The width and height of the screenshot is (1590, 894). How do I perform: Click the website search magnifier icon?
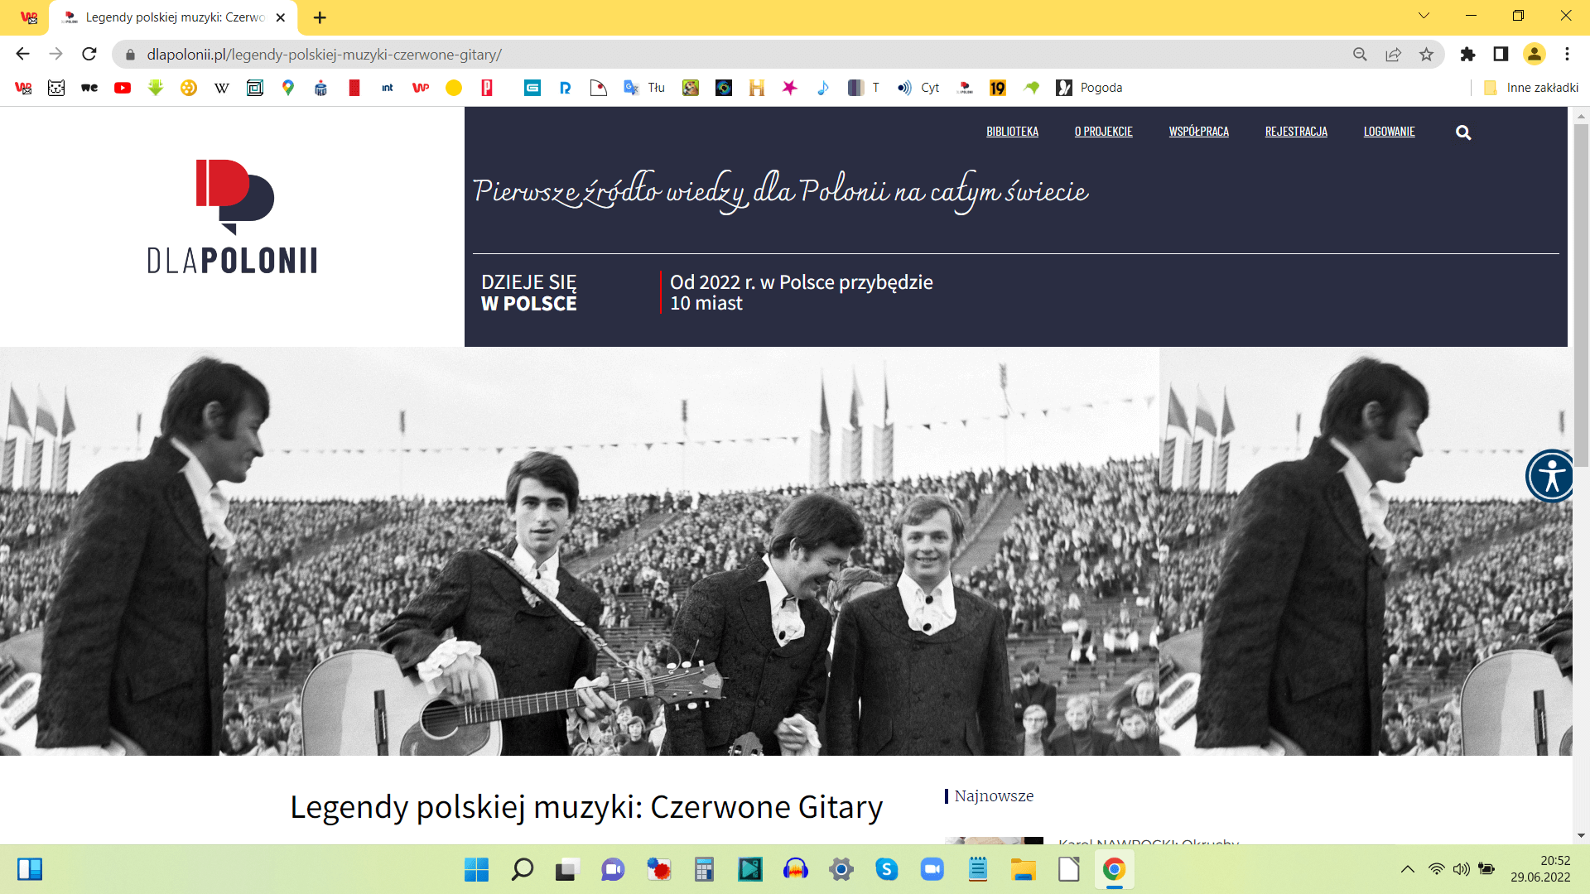point(1463,132)
